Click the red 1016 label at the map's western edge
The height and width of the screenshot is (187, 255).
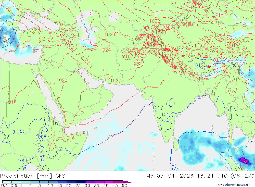click(11, 102)
